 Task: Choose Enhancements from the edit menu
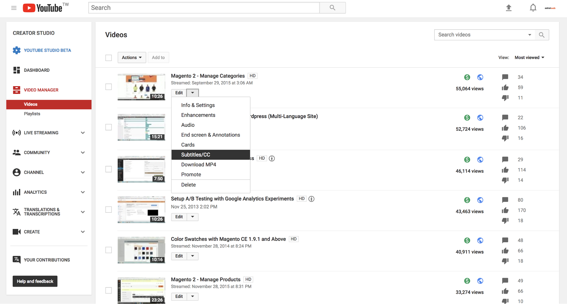(211, 115)
